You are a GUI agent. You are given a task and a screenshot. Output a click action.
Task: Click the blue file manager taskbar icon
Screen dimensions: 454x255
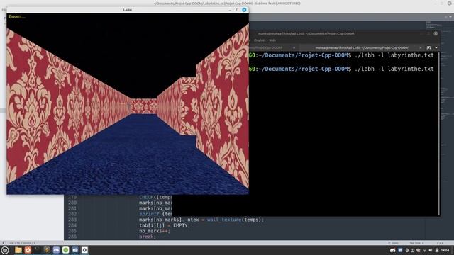(75, 250)
